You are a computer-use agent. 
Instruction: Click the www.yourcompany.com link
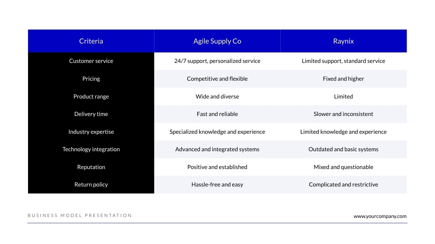coord(380,216)
